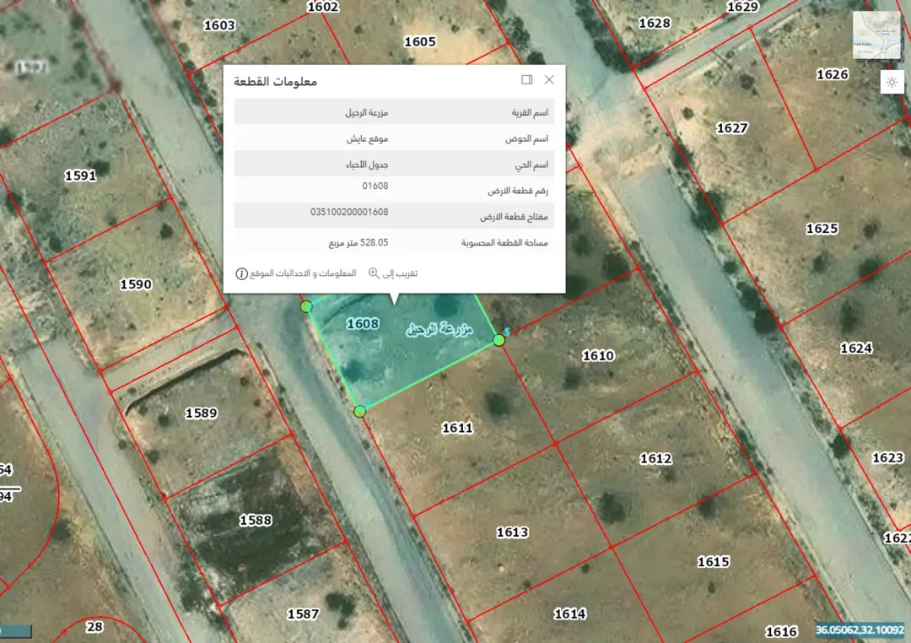Select parcel 1625 on the map
Viewport: 911px width, 643px height.
click(822, 229)
